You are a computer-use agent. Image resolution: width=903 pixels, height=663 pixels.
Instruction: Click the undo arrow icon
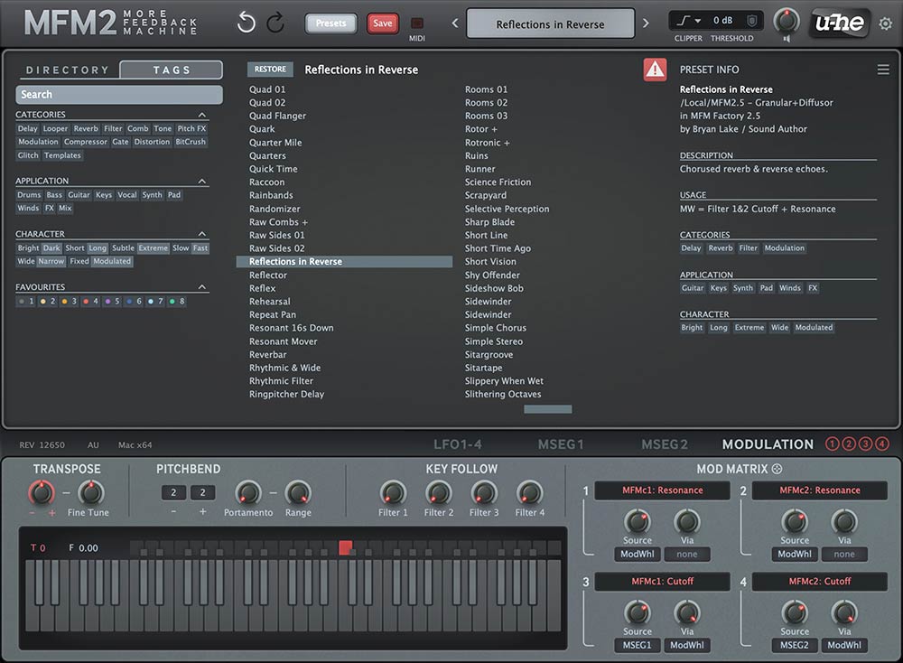click(245, 22)
